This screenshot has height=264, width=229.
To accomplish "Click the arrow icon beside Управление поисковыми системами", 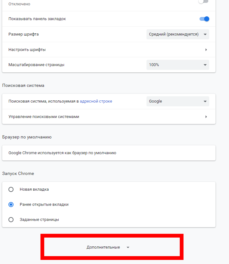I will (206, 117).
